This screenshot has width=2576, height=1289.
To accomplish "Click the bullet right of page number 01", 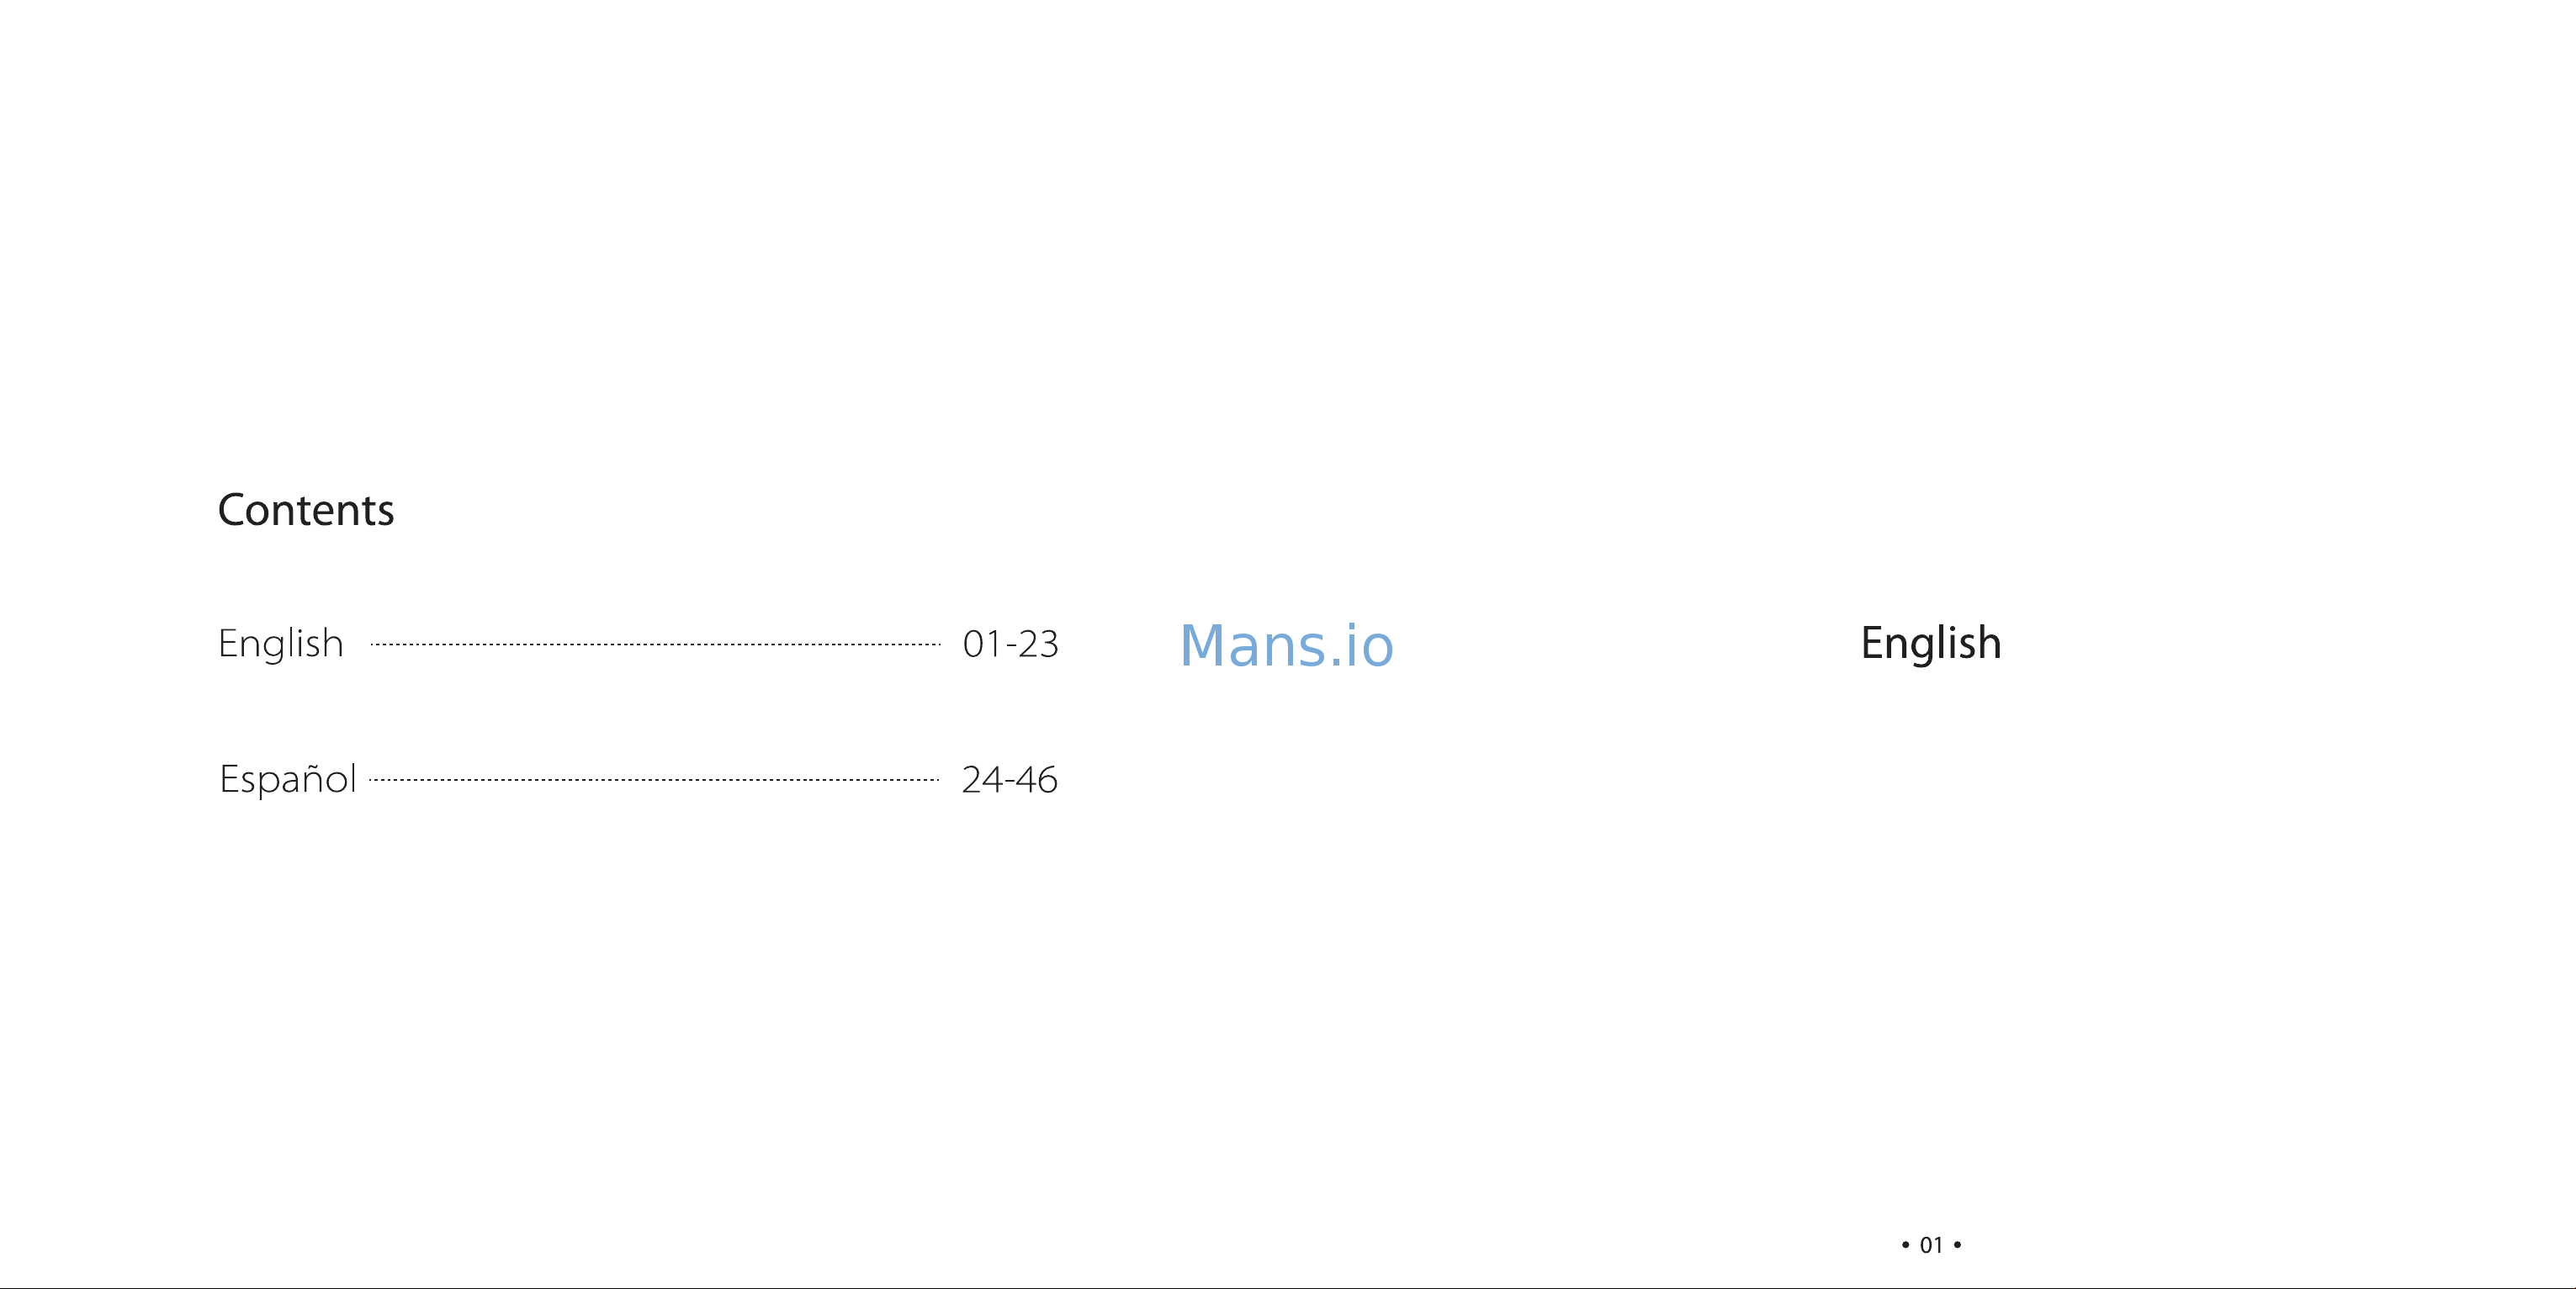I will click(1957, 1245).
